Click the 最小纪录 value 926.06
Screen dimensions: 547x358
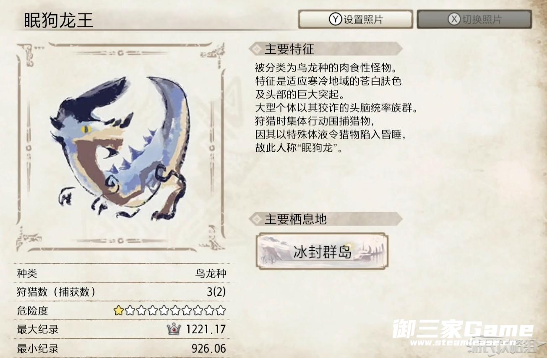point(208,348)
